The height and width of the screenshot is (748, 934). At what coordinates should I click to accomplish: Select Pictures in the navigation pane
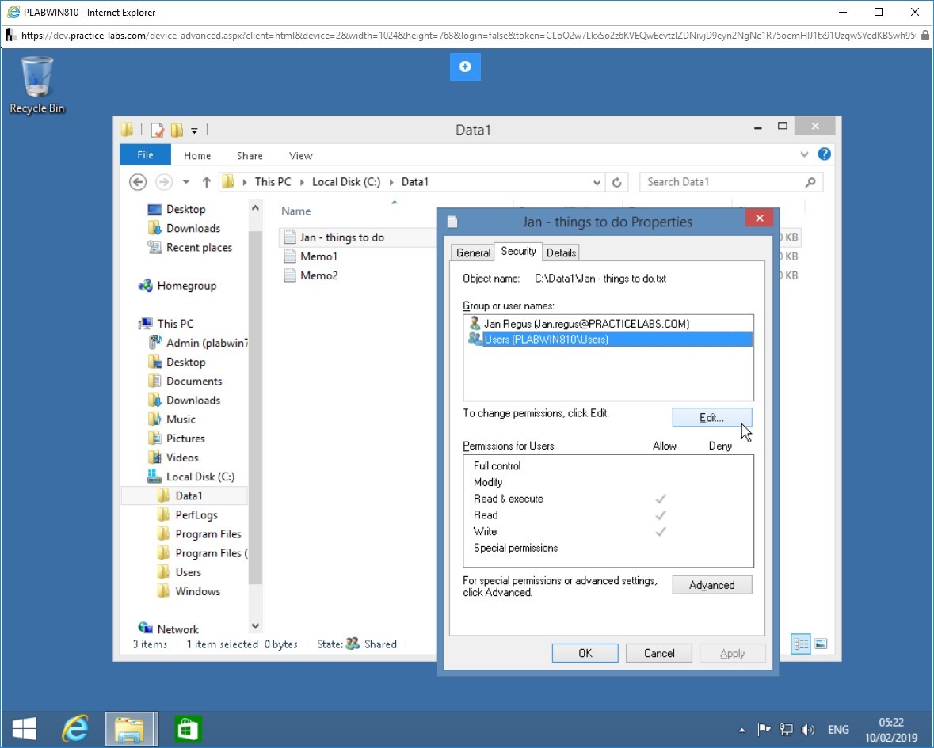[185, 439]
